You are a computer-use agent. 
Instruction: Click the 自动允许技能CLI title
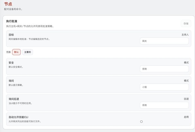pyautogui.click(x=18, y=117)
